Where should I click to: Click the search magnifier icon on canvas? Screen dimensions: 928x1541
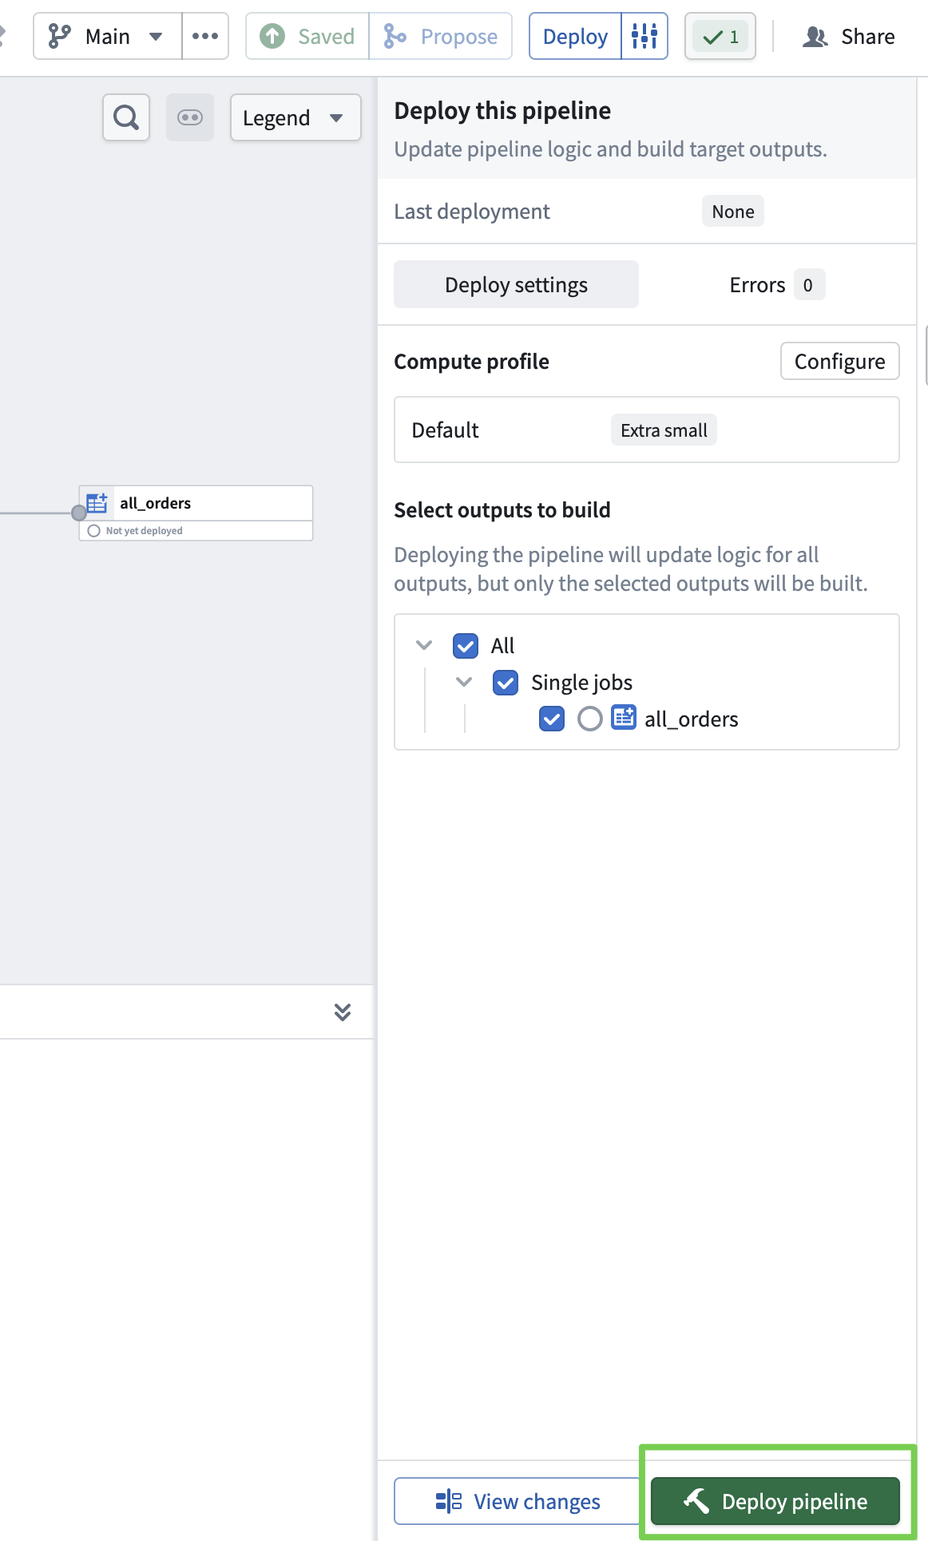[126, 117]
